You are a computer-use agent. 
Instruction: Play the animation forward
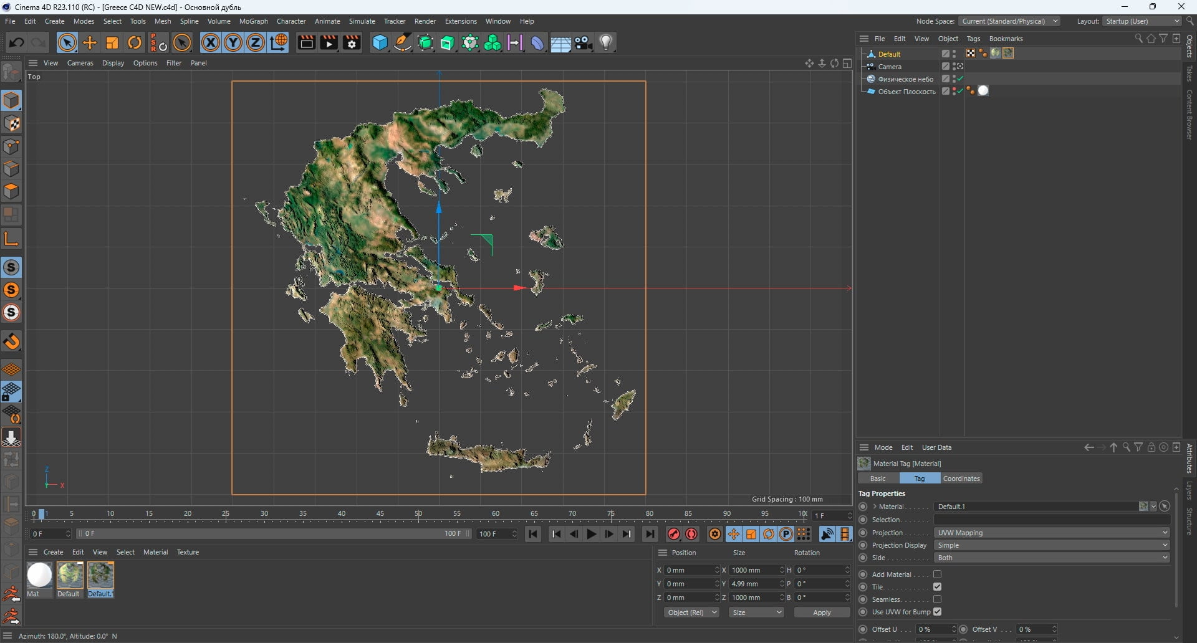(x=591, y=534)
